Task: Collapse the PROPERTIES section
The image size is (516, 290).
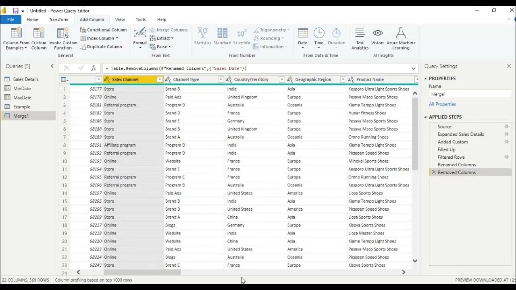Action: tap(425, 79)
